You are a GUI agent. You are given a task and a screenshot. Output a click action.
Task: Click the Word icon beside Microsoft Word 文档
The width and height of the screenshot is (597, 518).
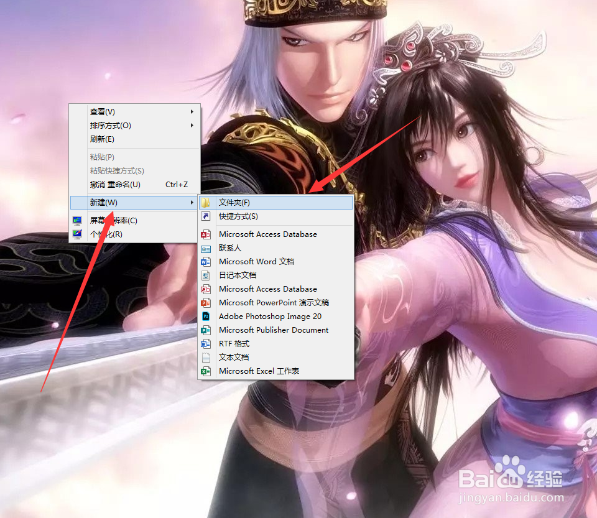coord(206,262)
